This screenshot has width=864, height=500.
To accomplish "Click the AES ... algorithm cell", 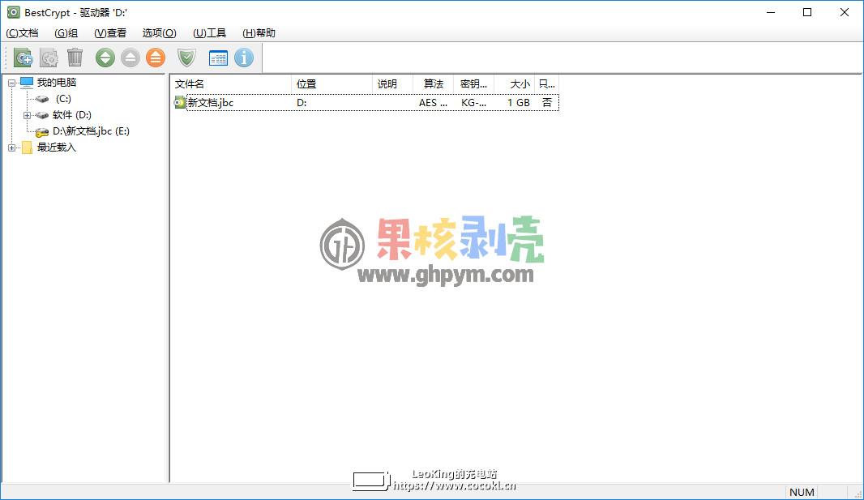I will 433,102.
